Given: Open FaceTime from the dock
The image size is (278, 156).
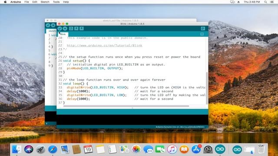Looking at the screenshot, I should pyautogui.click(x=160, y=149).
